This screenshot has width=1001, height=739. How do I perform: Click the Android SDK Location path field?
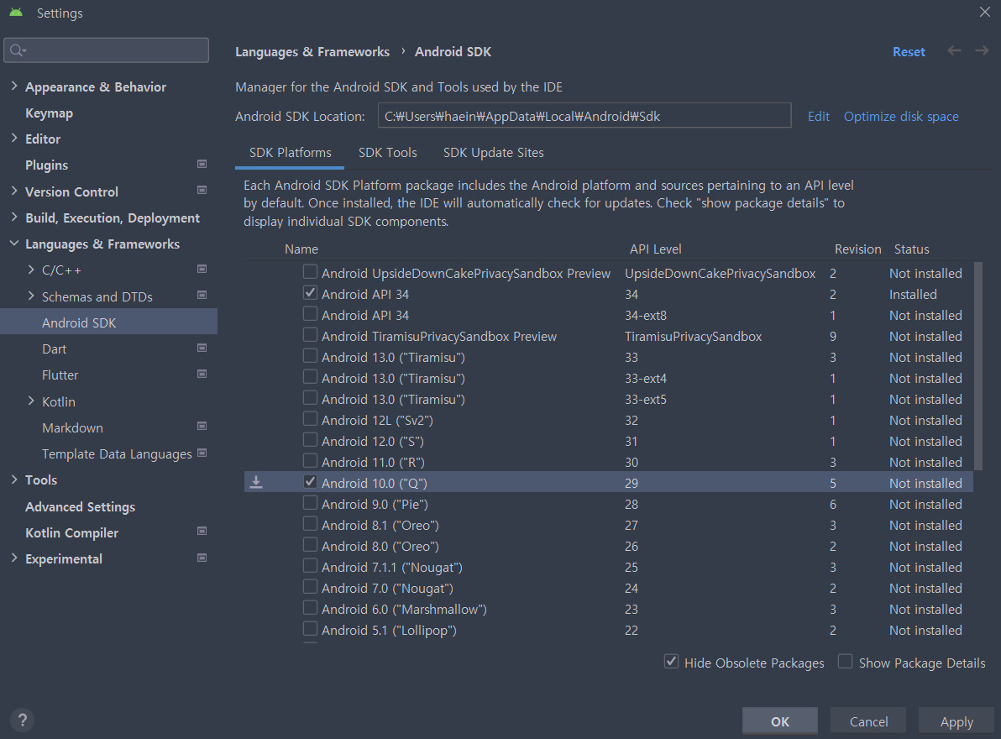tap(584, 116)
